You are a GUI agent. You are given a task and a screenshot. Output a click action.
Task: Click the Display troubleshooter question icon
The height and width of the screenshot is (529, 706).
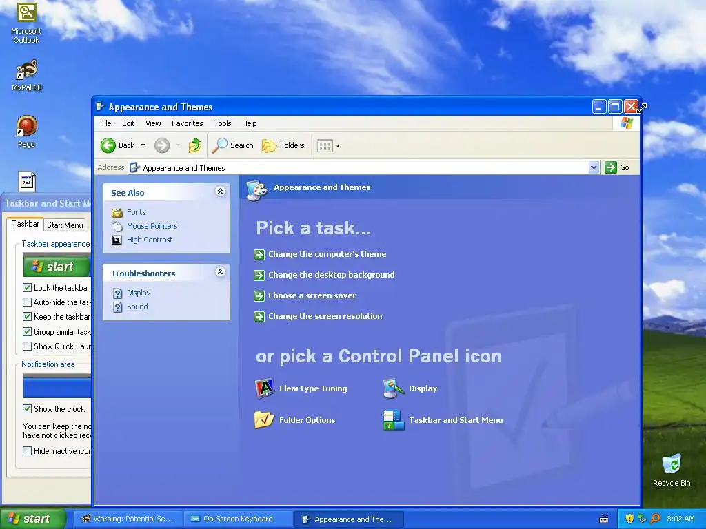(117, 293)
